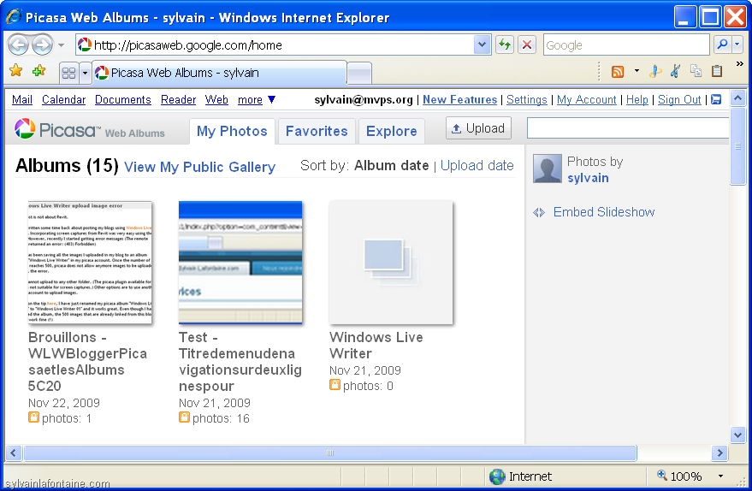Stop loading with the red X icon
Screen dimensions: 752x491
click(527, 45)
